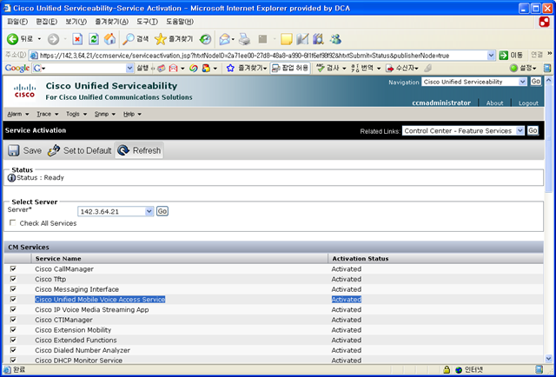Expand the Google search box dropdown
The height and width of the screenshot is (377, 556).
[x=129, y=68]
